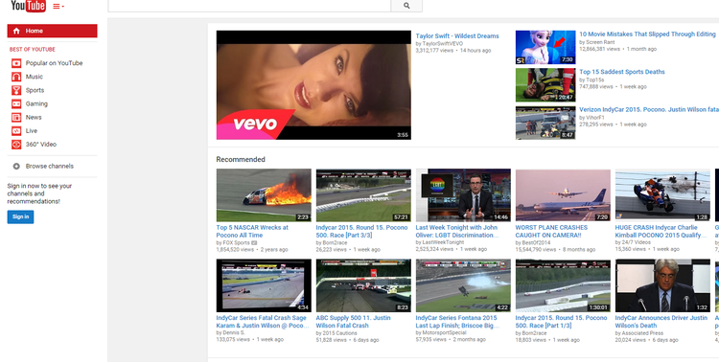Click the Live broadcast icon
This screenshot has height=362, width=719.
click(16, 130)
